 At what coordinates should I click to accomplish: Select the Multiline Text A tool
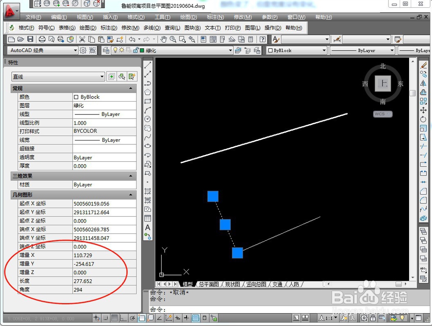pos(148,227)
